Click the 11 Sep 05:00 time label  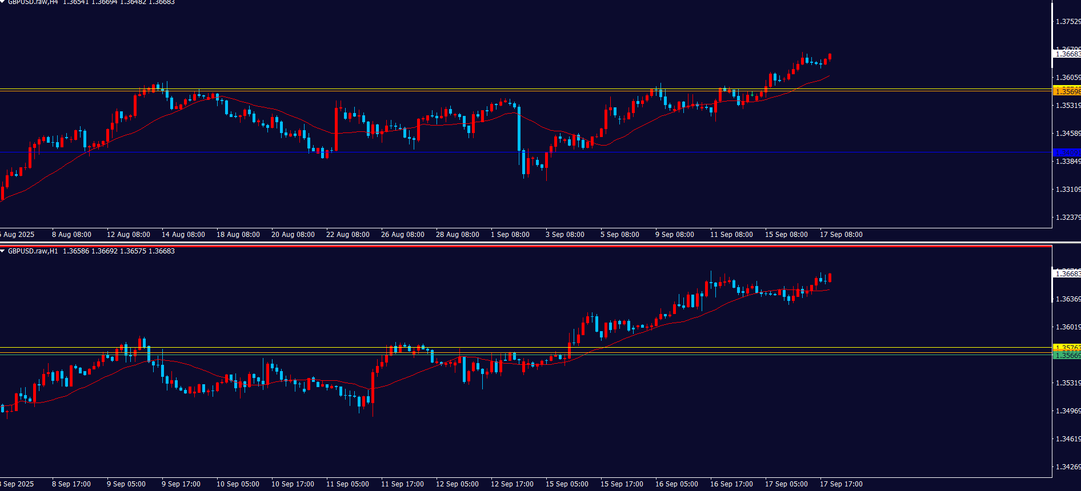[x=348, y=484]
